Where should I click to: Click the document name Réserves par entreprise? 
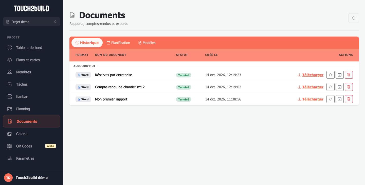[114, 75]
